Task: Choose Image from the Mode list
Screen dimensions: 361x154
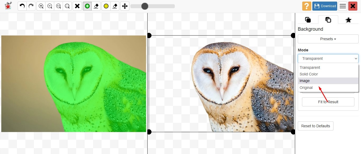Action: point(328,81)
